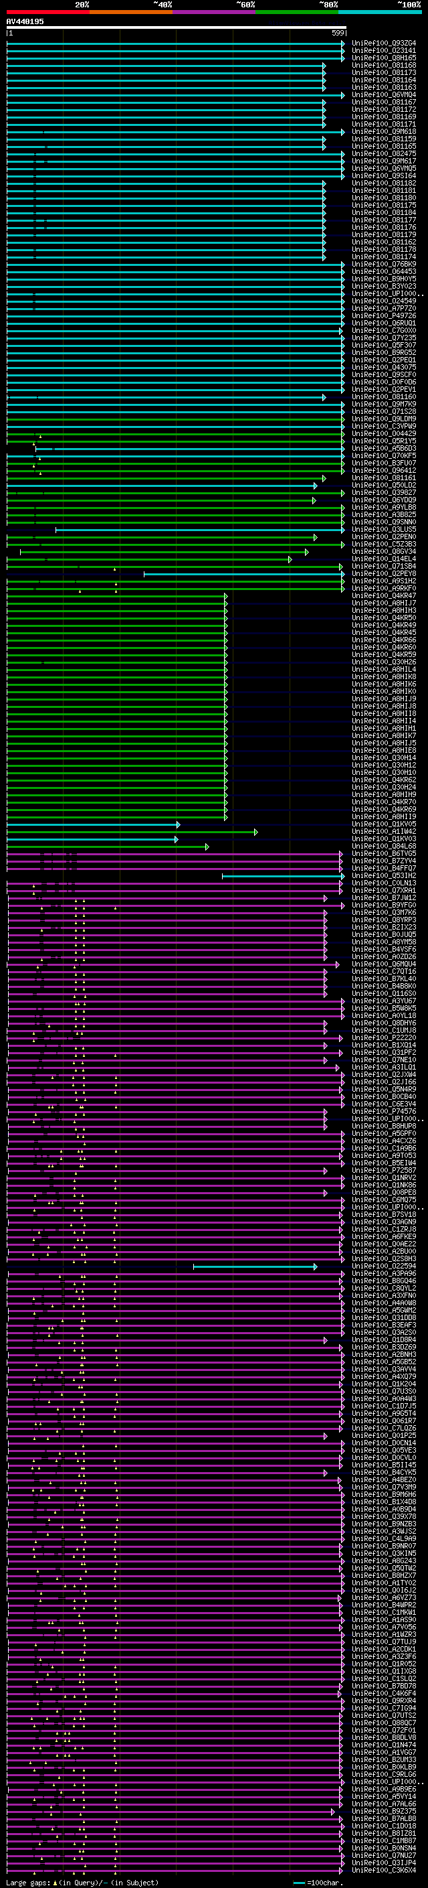Click the cyan alignment bar for UniRef100_Q2PEY8
The width and height of the screenshot is (428, 1888).
(x=243, y=574)
